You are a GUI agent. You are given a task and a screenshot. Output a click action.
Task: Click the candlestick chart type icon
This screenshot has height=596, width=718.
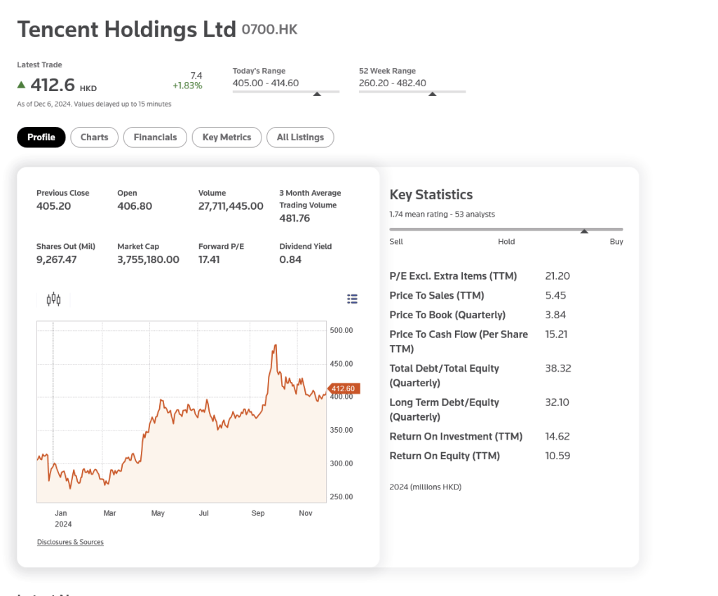point(54,299)
